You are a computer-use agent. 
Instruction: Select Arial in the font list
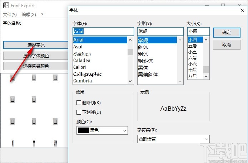[x=100, y=40]
